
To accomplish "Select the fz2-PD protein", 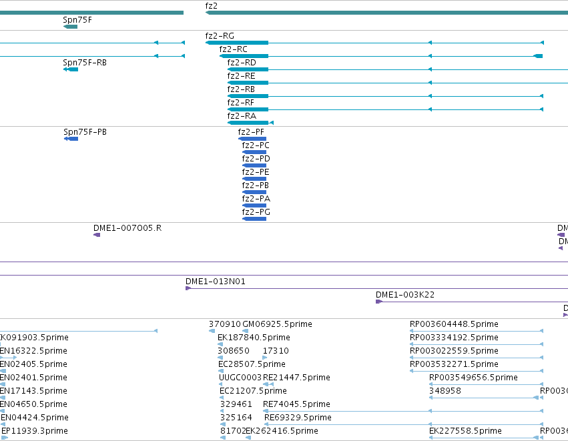I will click(x=254, y=165).
